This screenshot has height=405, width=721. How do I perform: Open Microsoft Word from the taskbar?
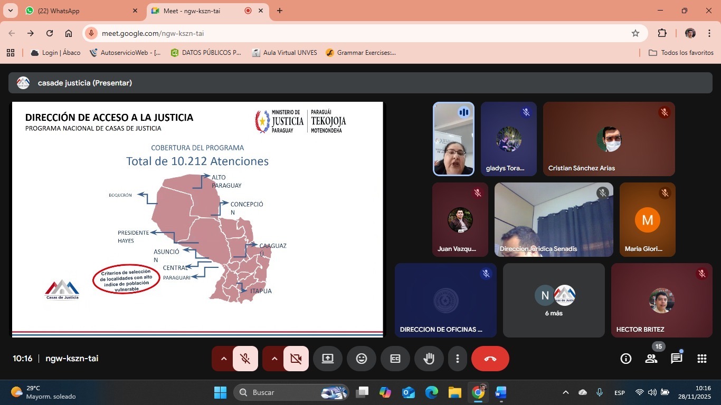point(500,392)
